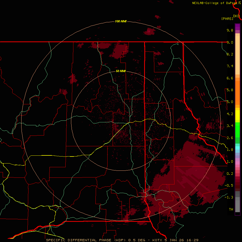Click the 6.6 value on the color scale
The width and height of the screenshot is (242, 242).
pos(230,78)
